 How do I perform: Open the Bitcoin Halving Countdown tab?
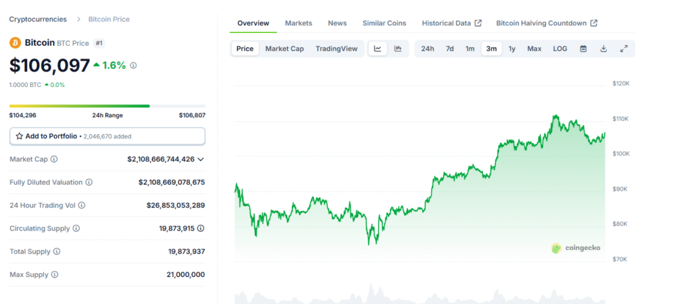pyautogui.click(x=547, y=24)
